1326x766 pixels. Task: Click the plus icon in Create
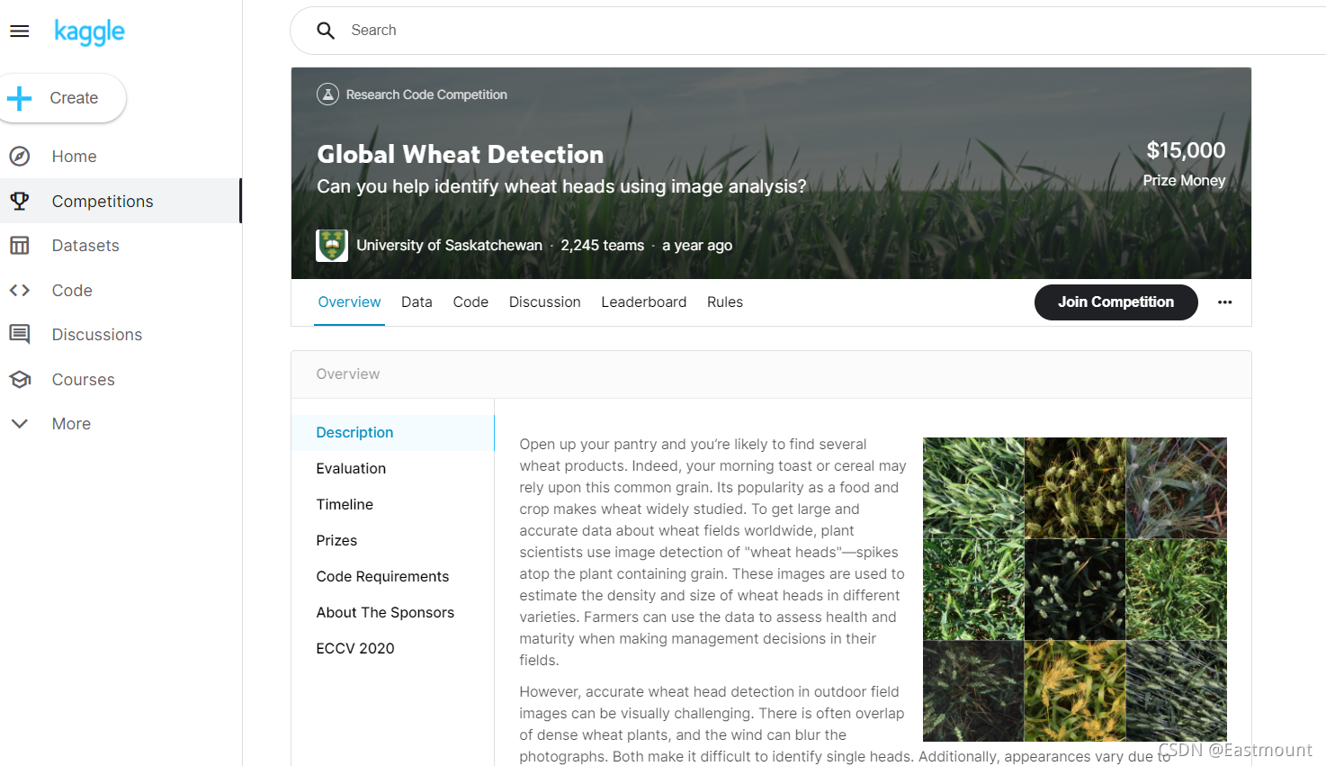click(19, 98)
